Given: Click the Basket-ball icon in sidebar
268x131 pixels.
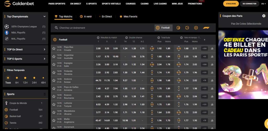Looking at the screenshot, I should click(x=6, y=116).
